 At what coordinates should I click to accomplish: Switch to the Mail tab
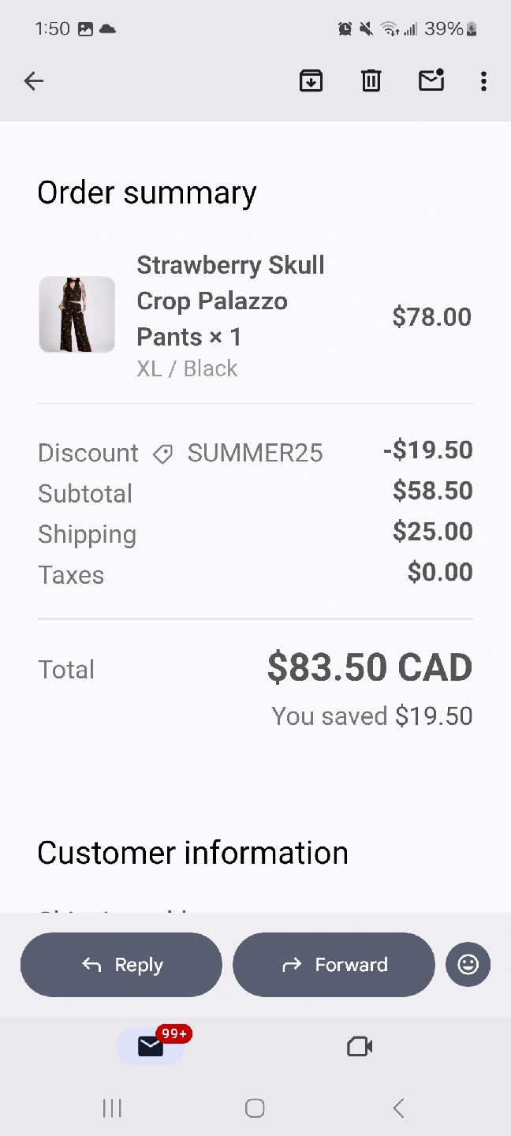[x=151, y=1046]
